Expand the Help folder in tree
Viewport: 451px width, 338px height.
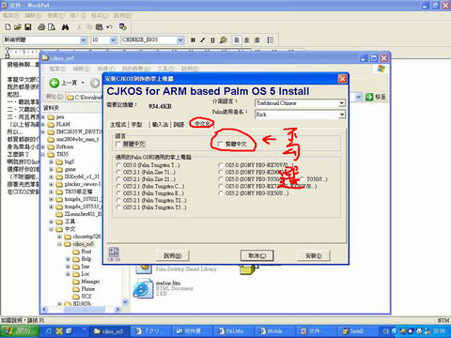(x=68, y=259)
